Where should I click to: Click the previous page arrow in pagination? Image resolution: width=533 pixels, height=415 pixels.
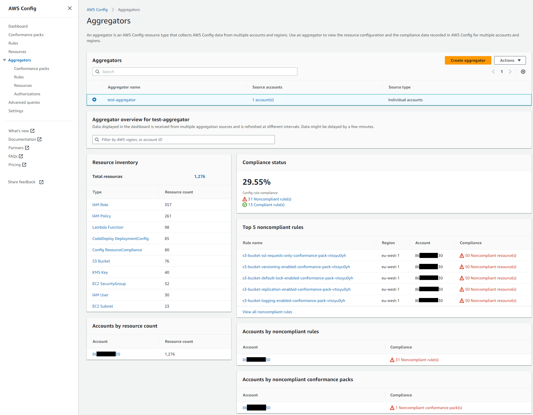(493, 72)
